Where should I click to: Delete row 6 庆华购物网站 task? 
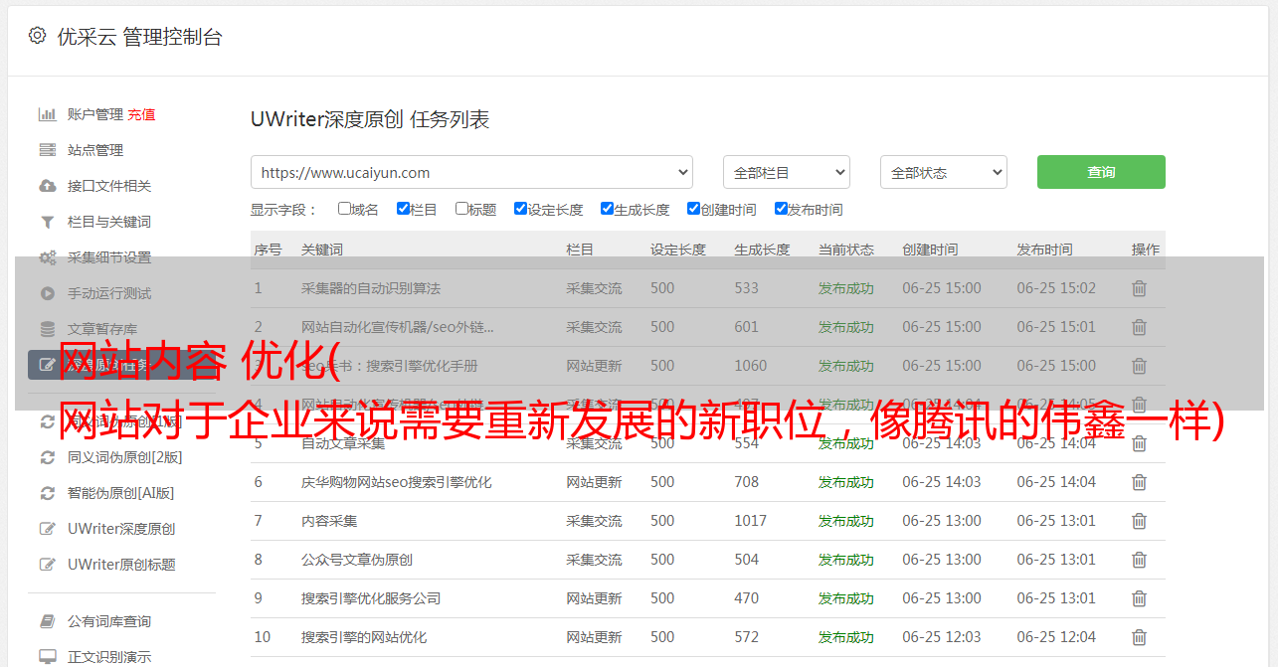tap(1139, 482)
